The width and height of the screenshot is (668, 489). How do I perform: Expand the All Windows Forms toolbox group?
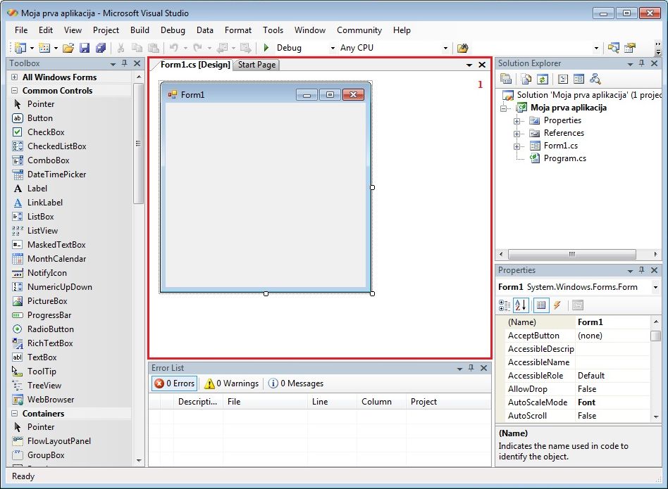click(15, 77)
